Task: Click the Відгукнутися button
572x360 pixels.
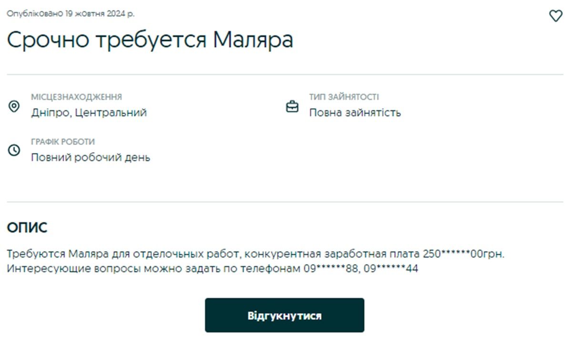Action: (285, 315)
